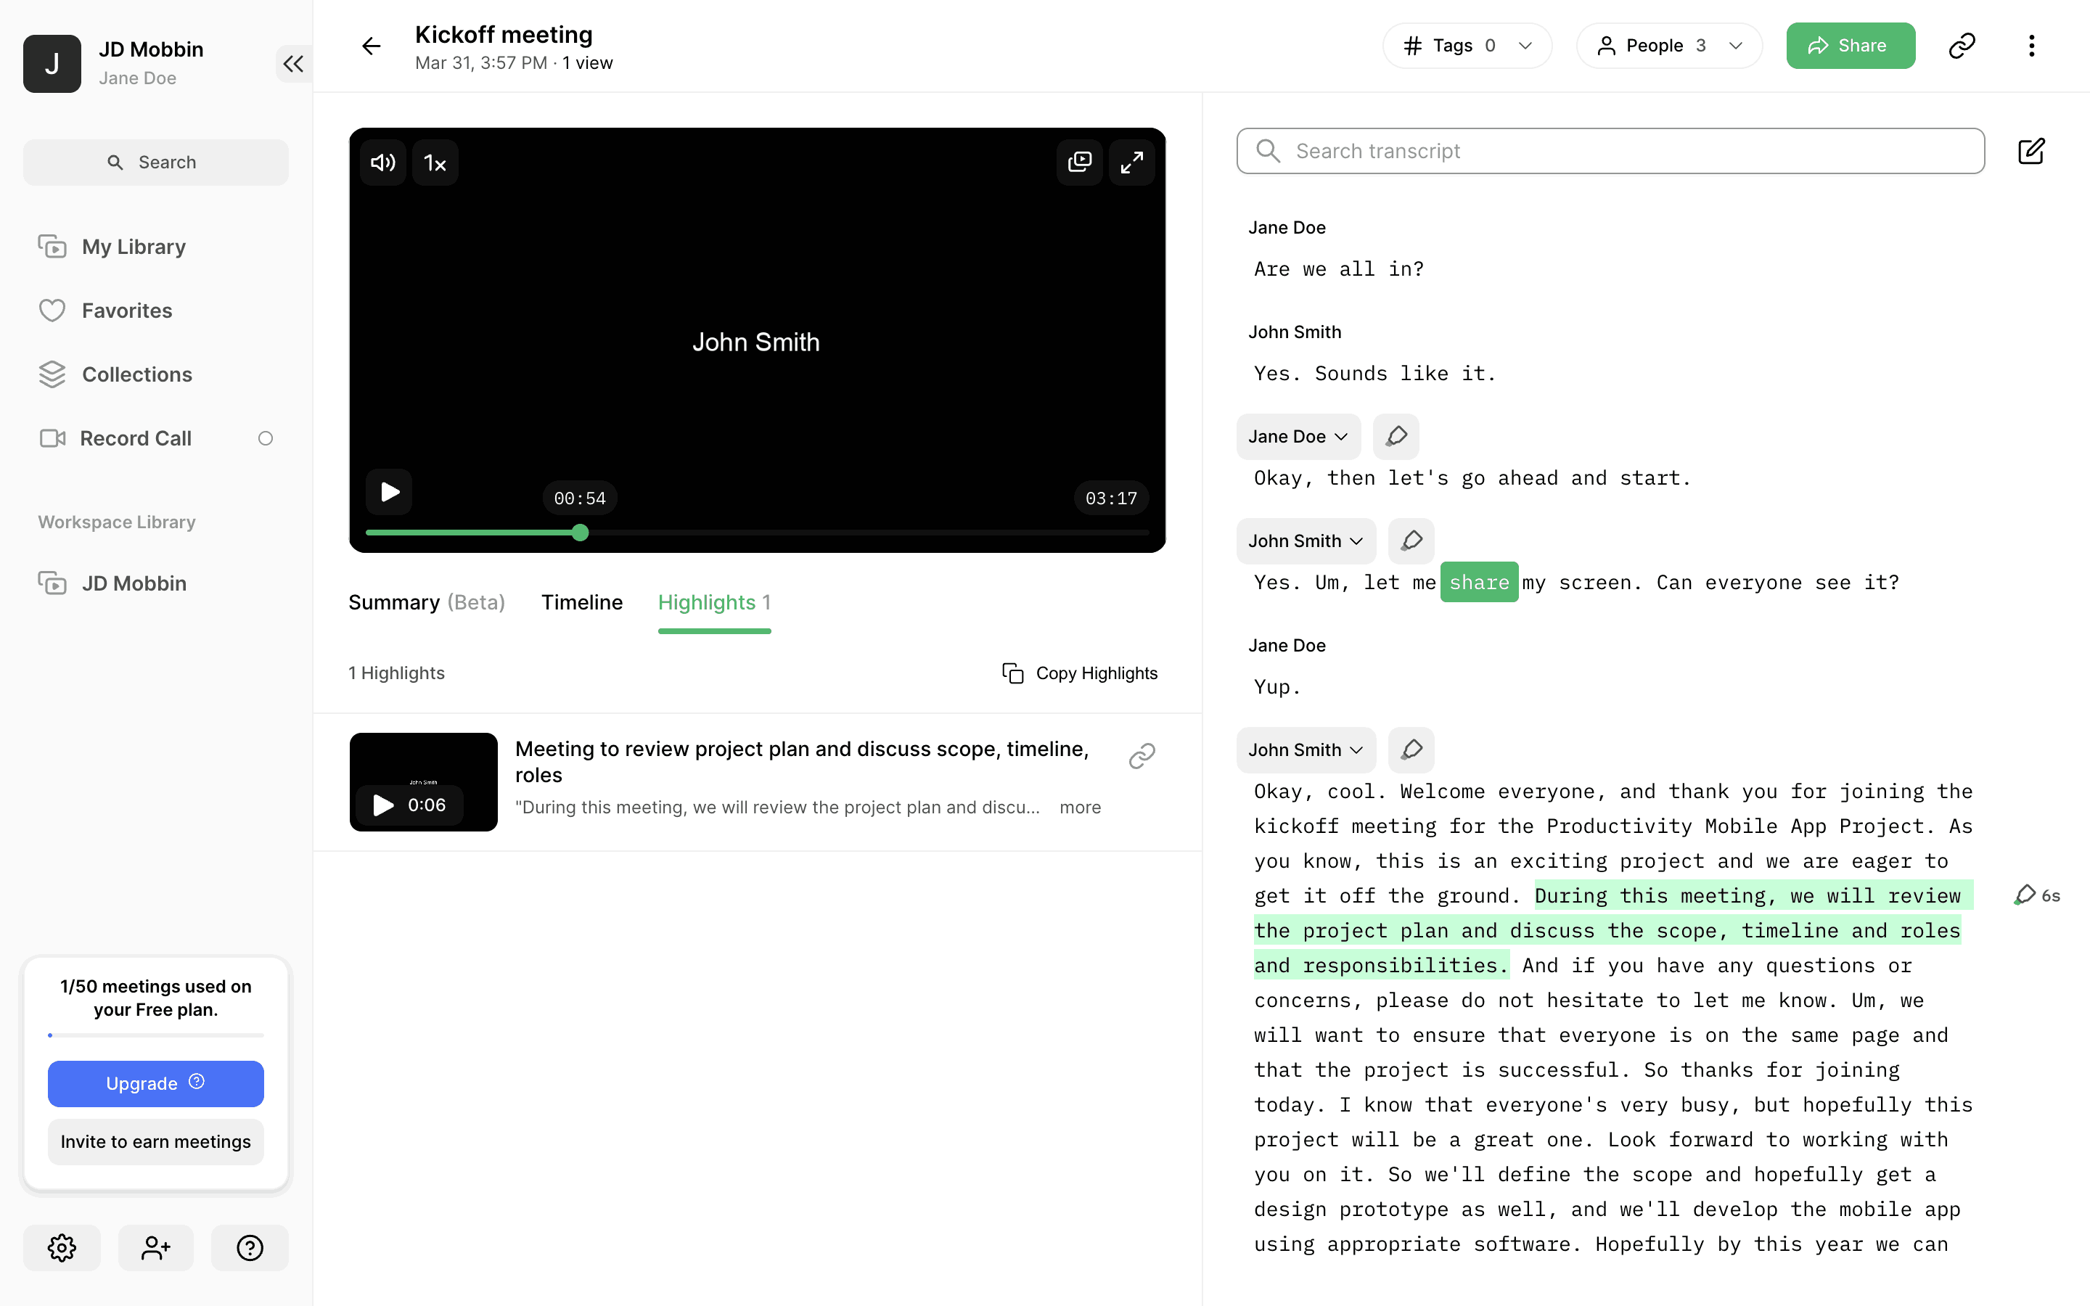Switch to the Summary (Beta) tab

[x=427, y=602]
